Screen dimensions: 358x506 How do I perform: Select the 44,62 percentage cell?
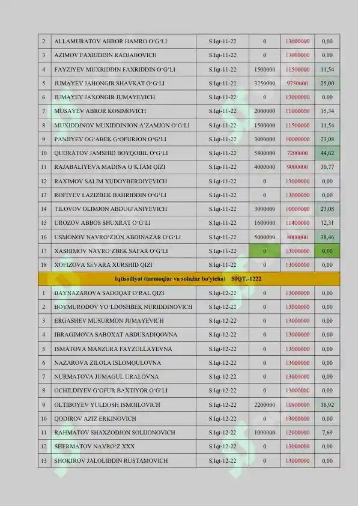[x=327, y=153]
